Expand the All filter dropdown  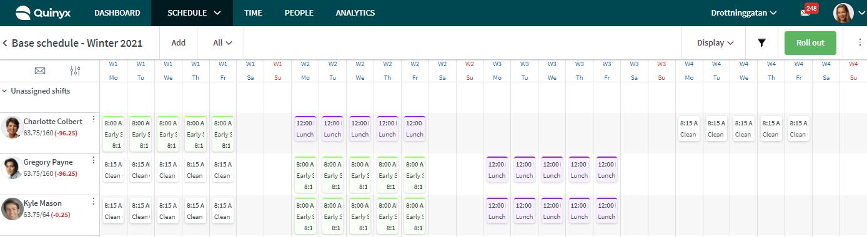coord(222,43)
